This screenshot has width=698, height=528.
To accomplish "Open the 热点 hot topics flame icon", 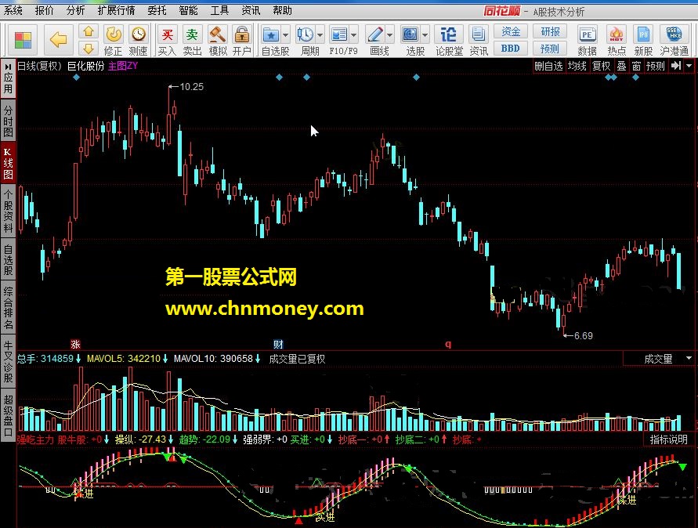I will click(x=617, y=41).
